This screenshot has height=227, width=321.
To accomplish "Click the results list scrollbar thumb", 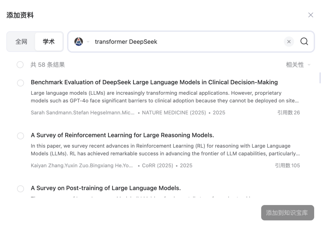I will (x=320, y=78).
